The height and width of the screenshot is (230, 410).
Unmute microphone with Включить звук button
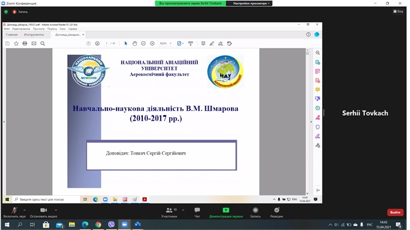click(14, 212)
